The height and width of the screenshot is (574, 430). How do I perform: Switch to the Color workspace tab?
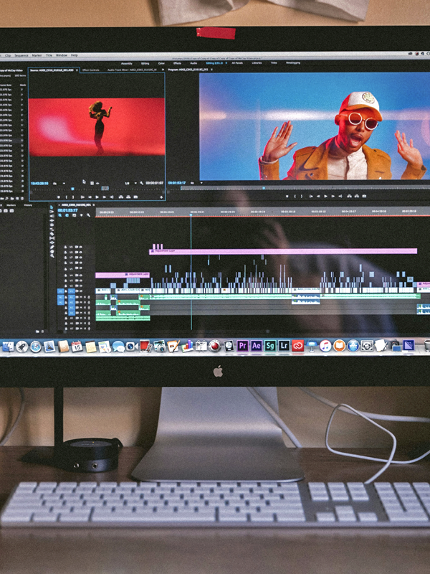pyautogui.click(x=161, y=63)
